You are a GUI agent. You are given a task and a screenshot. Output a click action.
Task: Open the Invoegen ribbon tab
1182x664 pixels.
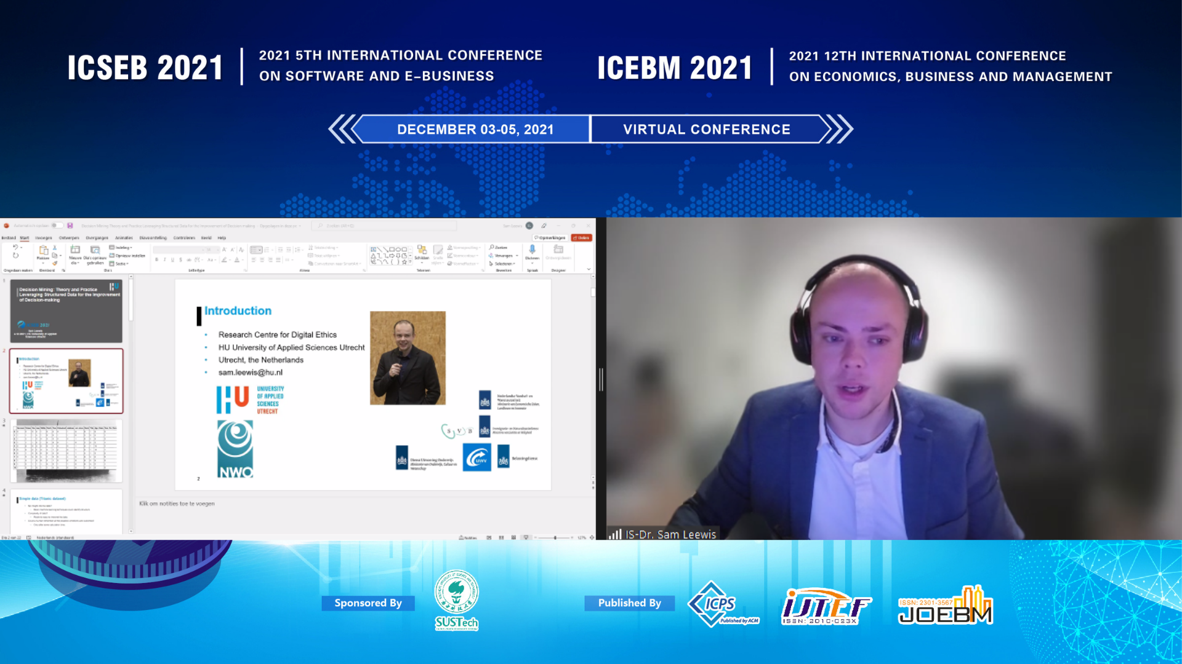tap(44, 238)
